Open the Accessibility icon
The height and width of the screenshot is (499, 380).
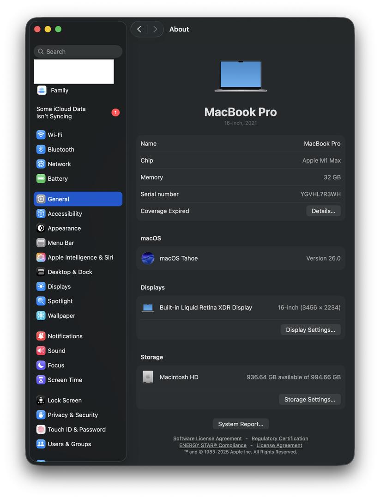coord(41,214)
